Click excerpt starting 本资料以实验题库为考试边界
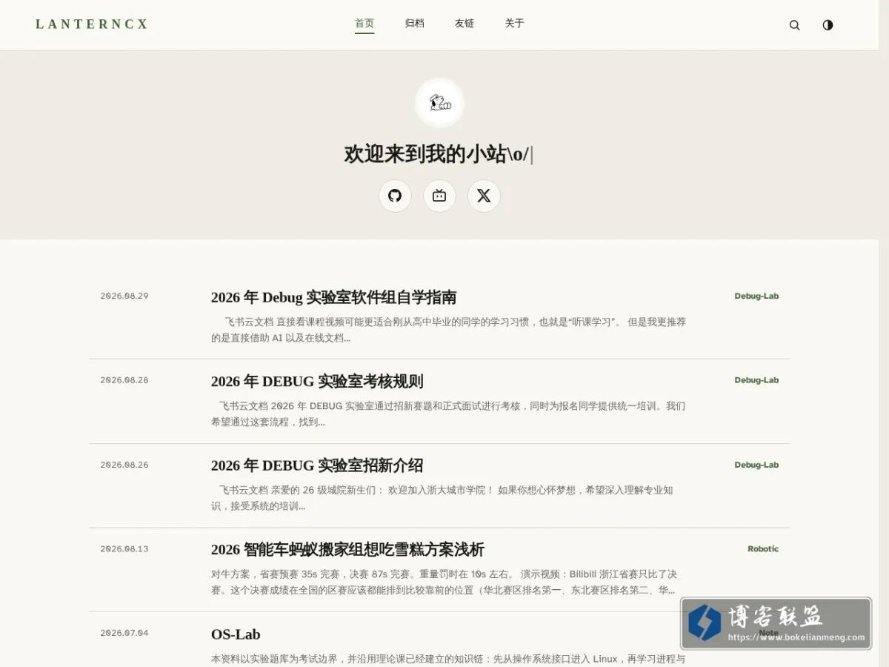889x667 pixels. (448, 659)
